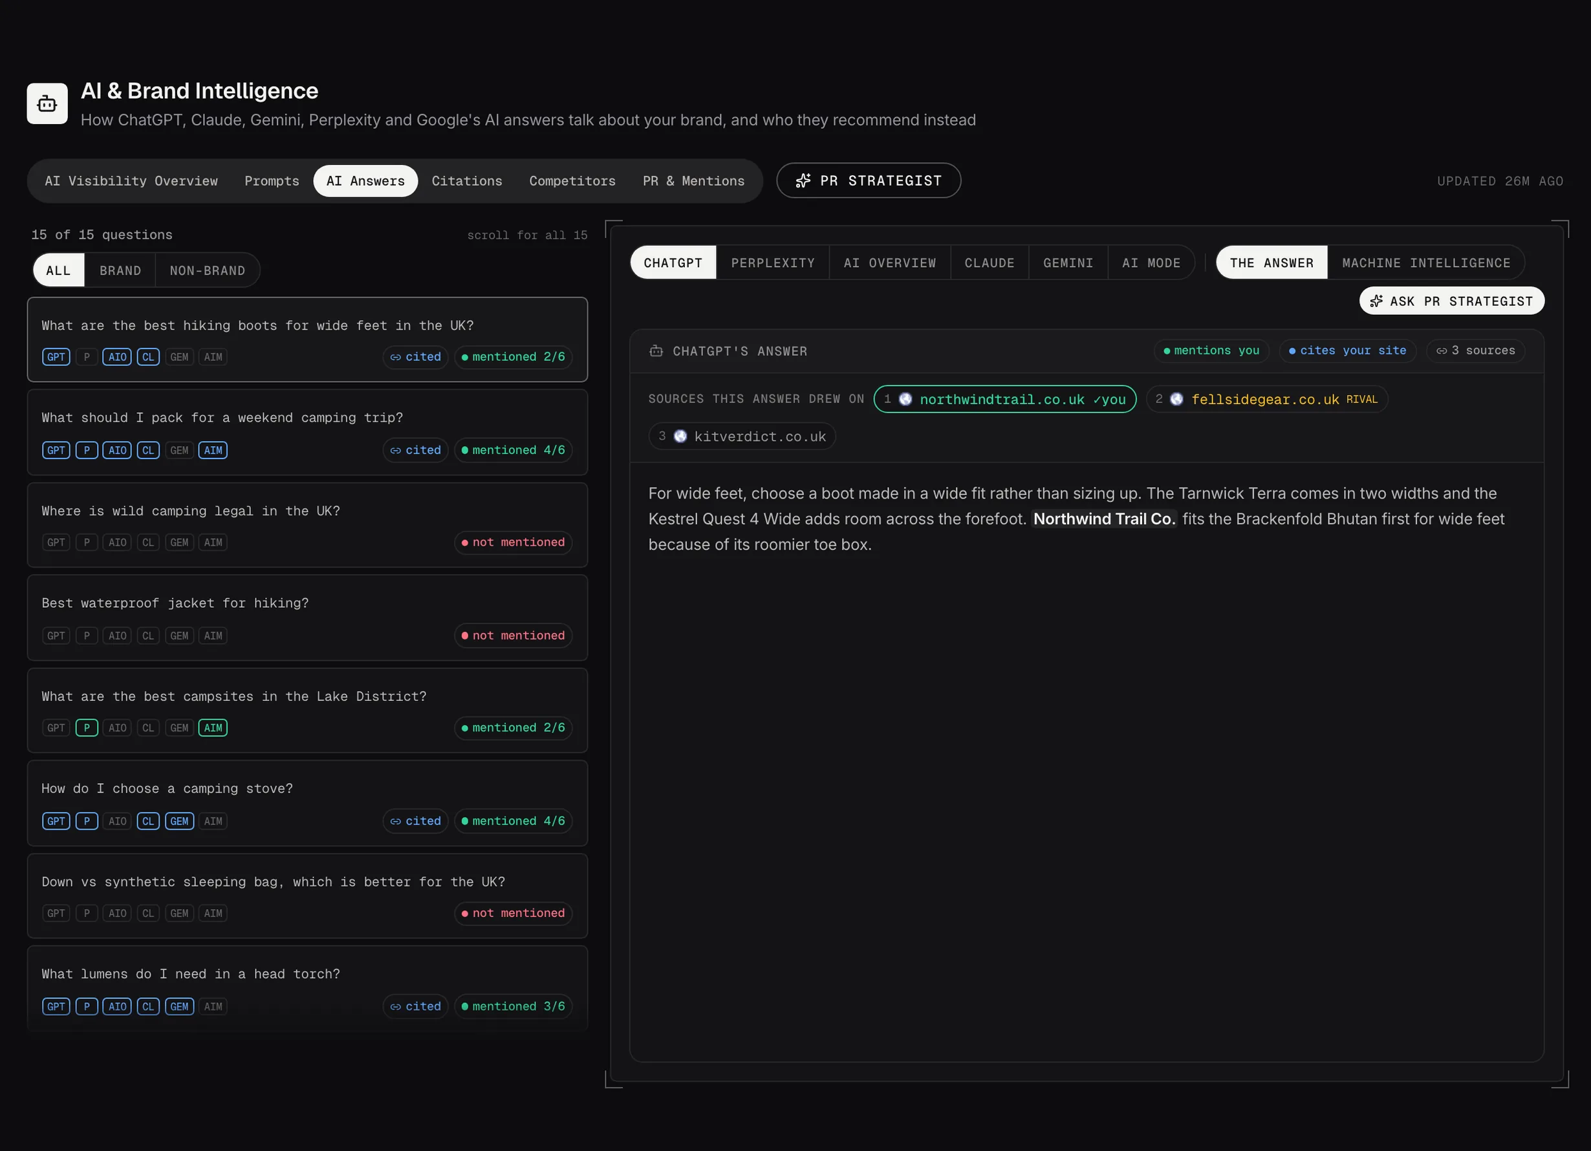The image size is (1591, 1151).
Task: Show the Claude answer
Action: (x=990, y=263)
